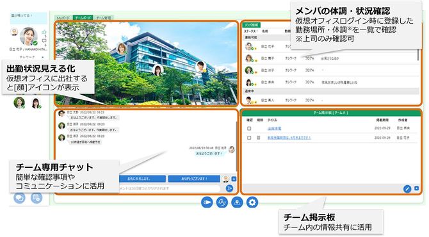Screen dimensions: 429x237
Task: Check the confirmation box for the second bulletin post
Action: [249, 138]
